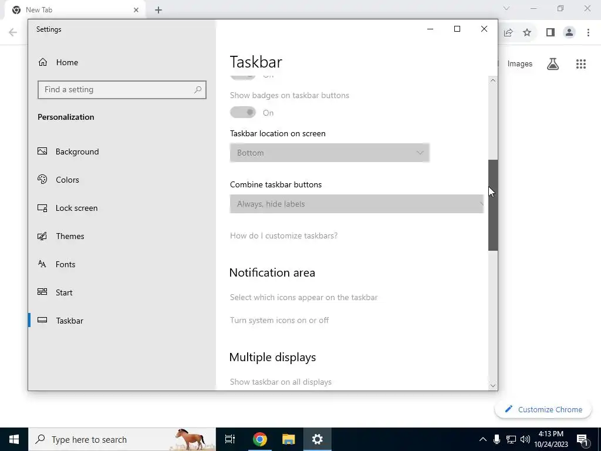Click the Colors palette icon in sidebar

point(42,179)
